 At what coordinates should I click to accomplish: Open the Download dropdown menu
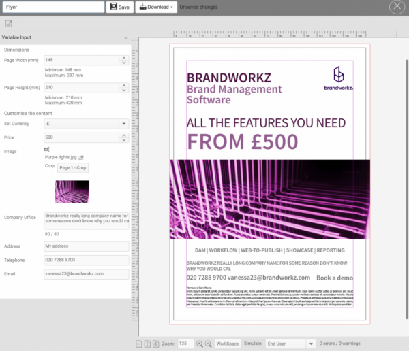[156, 7]
